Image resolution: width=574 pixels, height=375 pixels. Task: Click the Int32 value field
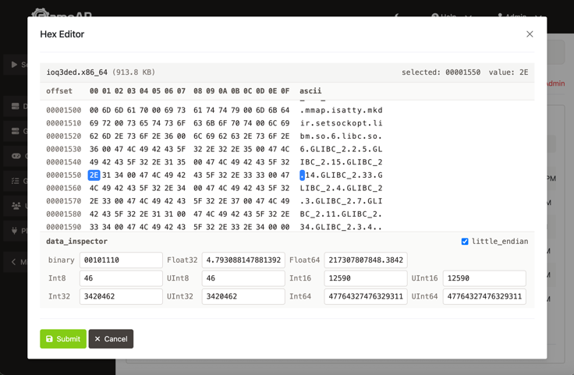(121, 296)
